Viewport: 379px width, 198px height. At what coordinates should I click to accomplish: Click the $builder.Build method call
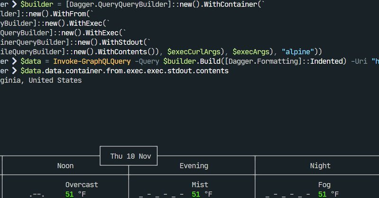[x=192, y=61]
